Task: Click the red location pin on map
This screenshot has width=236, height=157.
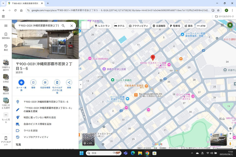Action: click(x=153, y=58)
